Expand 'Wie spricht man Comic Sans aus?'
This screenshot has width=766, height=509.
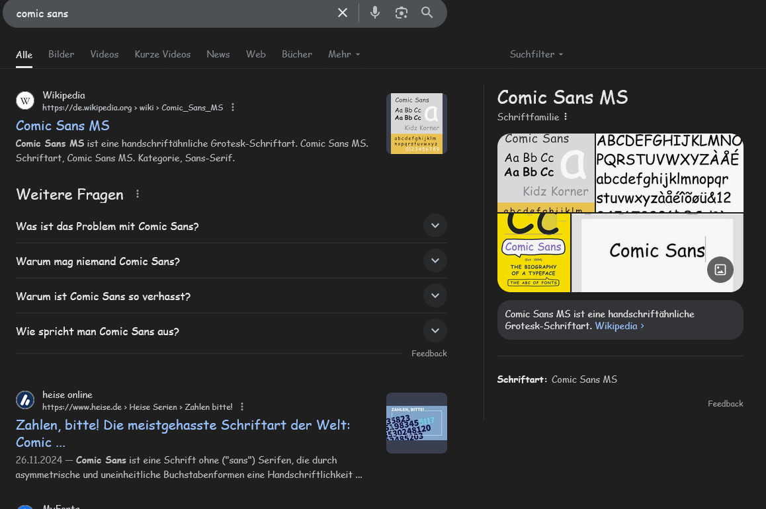[x=231, y=331]
